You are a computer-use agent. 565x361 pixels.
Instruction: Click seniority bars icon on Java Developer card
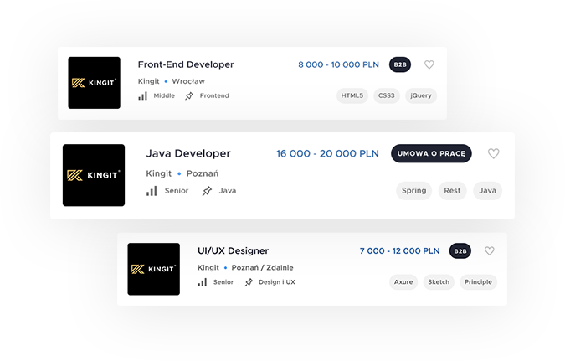(152, 191)
